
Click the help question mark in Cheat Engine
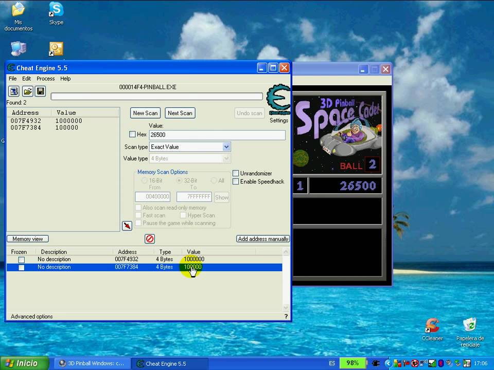point(286,316)
